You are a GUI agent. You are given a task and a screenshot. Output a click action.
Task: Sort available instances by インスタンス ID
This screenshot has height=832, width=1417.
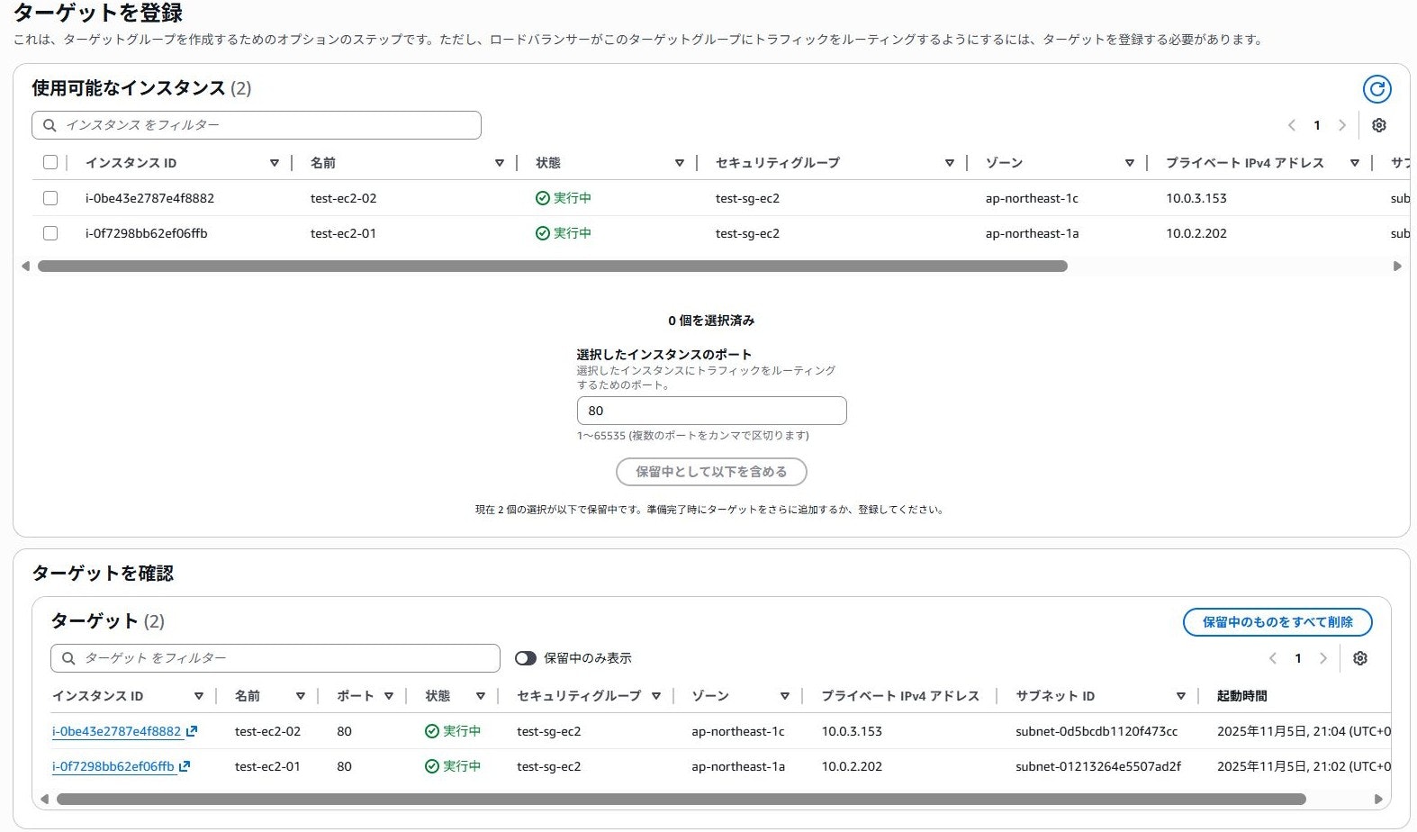click(274, 163)
